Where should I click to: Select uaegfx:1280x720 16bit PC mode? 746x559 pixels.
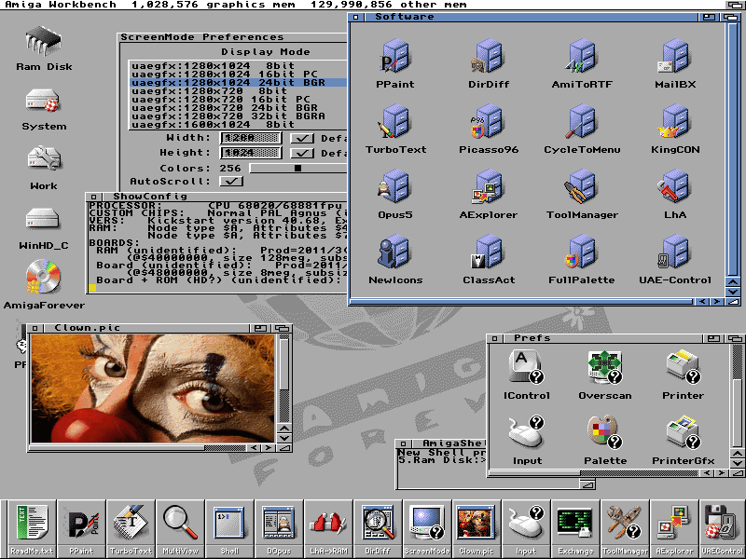[239, 100]
